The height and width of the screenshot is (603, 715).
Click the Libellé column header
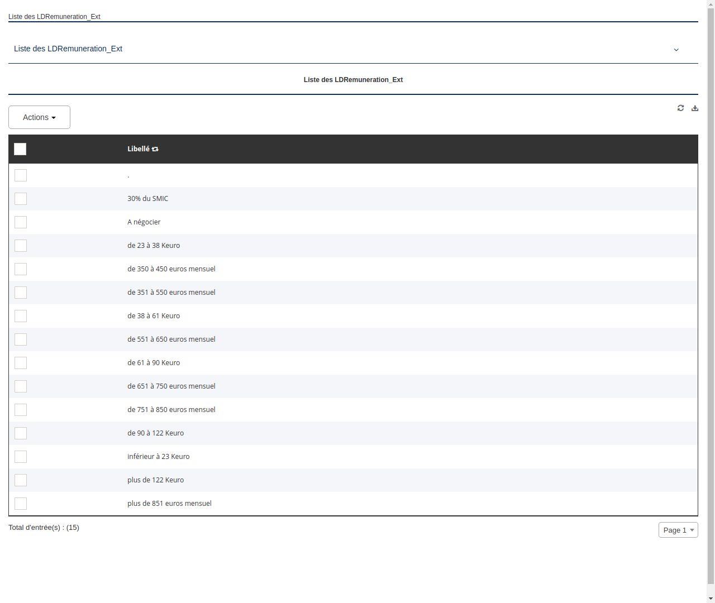click(x=139, y=149)
